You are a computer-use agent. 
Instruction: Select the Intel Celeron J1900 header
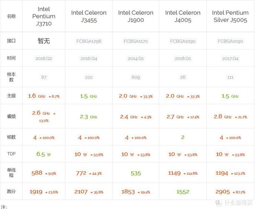(135, 16)
